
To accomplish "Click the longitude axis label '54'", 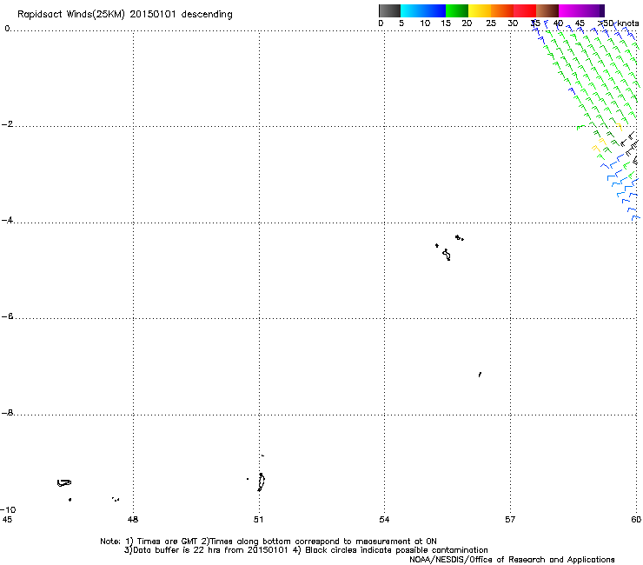I will (384, 520).
